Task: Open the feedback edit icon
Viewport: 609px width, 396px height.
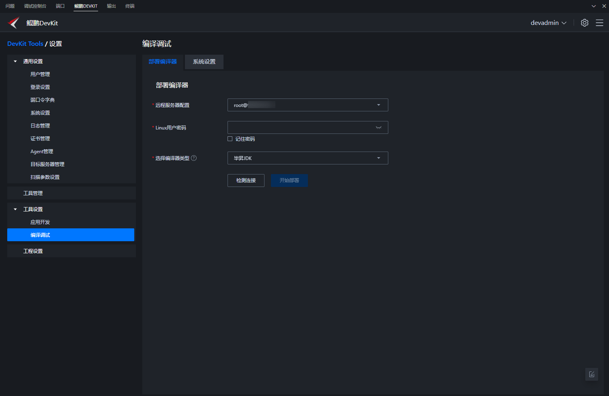Action: click(592, 374)
